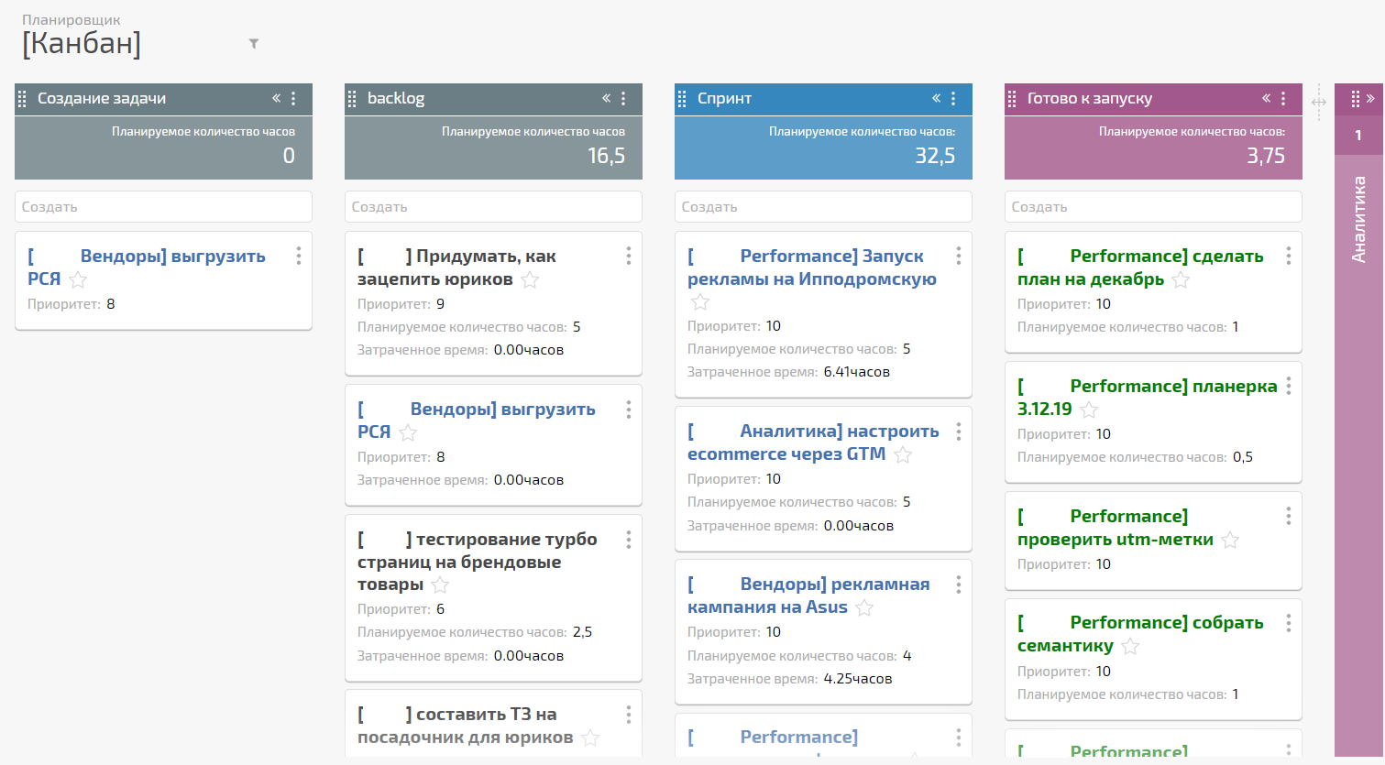The width and height of the screenshot is (1385, 765).
Task: Star the 'рекламная кампания на Asus' task
Action: [864, 607]
